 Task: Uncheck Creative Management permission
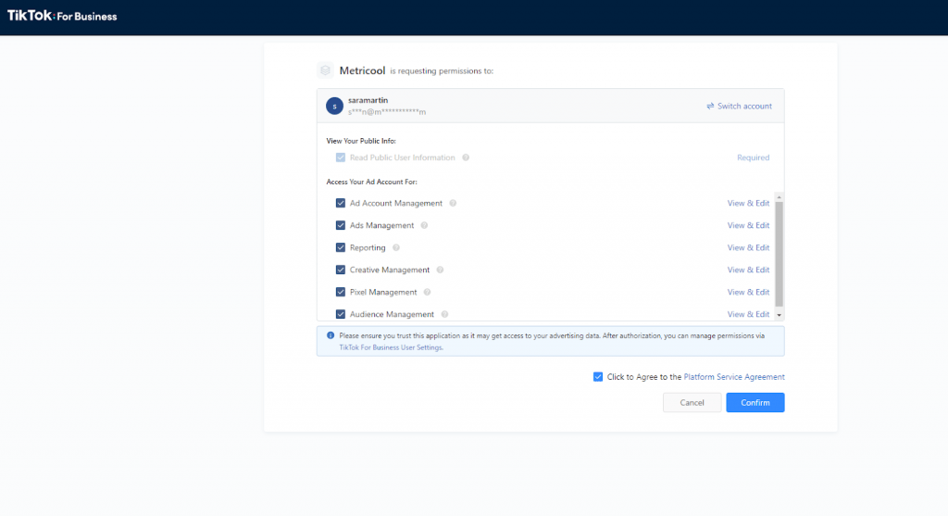(341, 270)
